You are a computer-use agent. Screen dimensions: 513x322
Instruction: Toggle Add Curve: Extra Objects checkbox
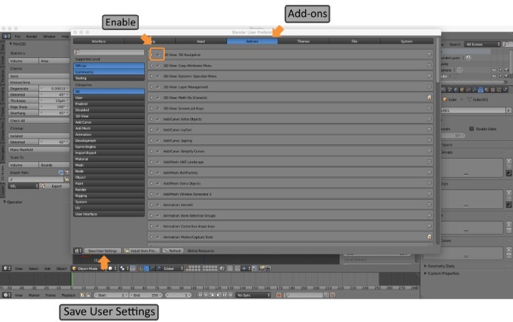tap(158, 119)
